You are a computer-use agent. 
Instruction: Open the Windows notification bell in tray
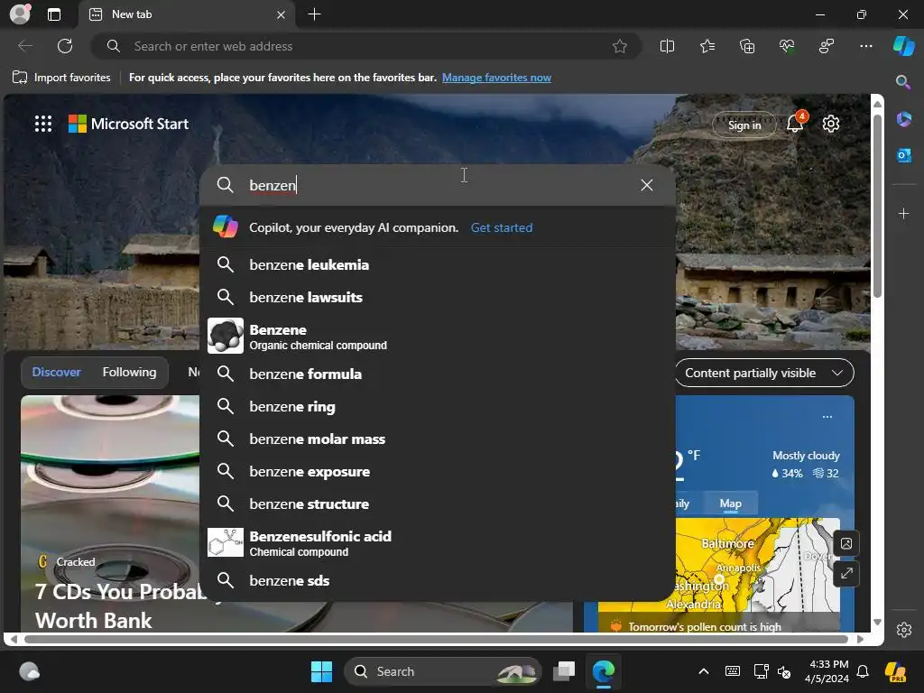(x=863, y=671)
